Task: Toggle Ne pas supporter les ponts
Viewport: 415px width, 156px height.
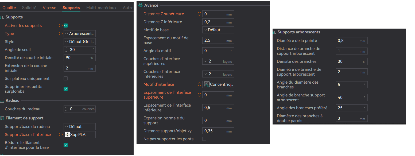Action: click(x=204, y=139)
